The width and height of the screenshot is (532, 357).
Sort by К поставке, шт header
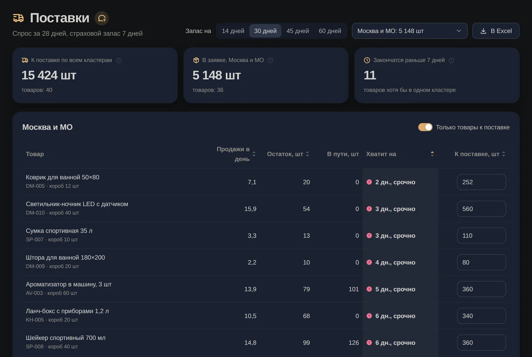point(480,154)
